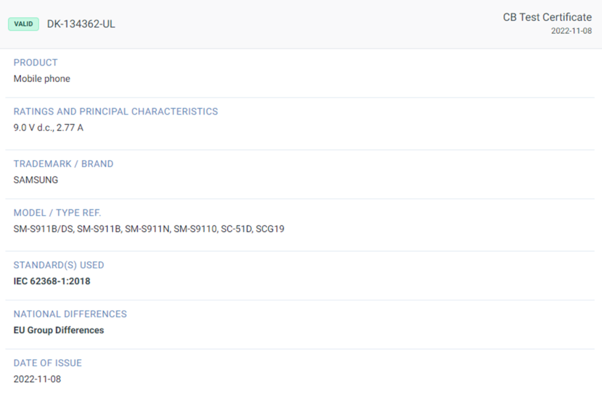Click the MODEL / TYPE REF. label
Viewport: 602px width, 393px height.
57,213
